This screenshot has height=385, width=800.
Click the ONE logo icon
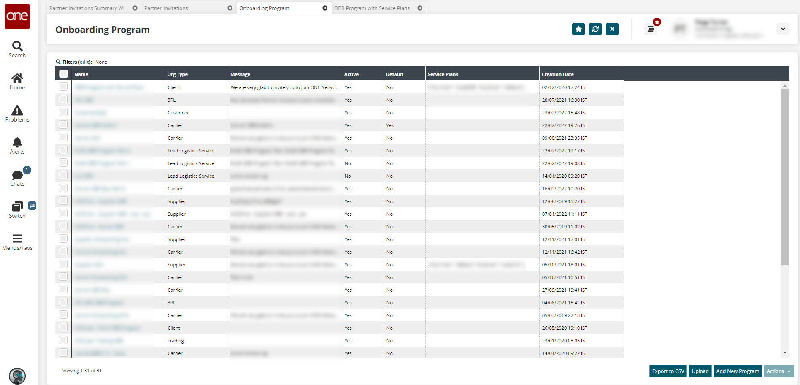click(x=17, y=16)
